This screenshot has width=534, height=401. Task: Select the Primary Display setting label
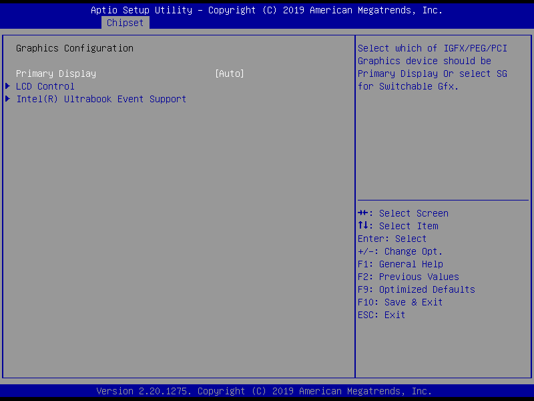[x=56, y=74]
